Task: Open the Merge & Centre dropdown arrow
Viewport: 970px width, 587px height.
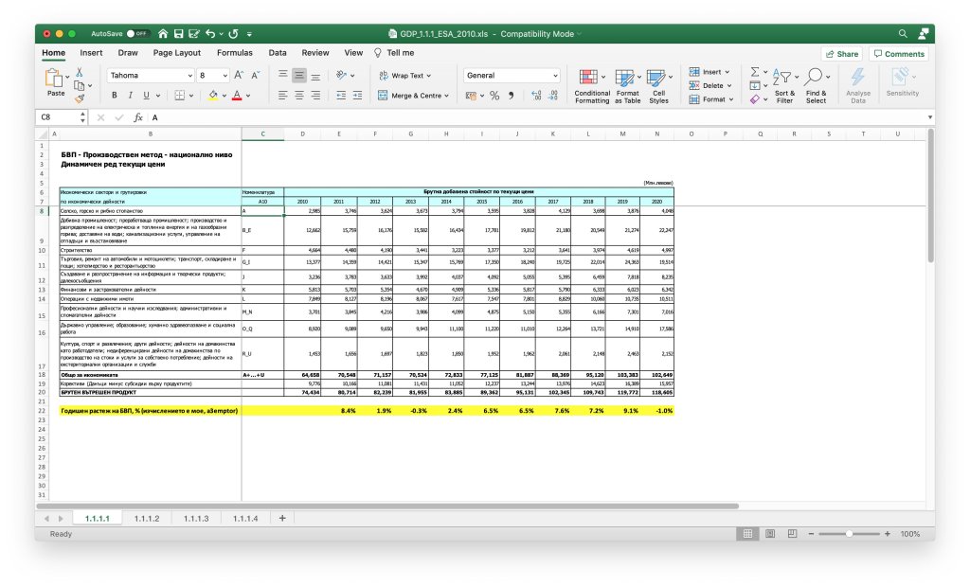Action: (x=447, y=96)
